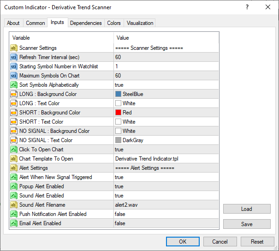Click the boolean icon for Push Notification Alert Enabled
The image size is (279, 251).
[14, 214]
